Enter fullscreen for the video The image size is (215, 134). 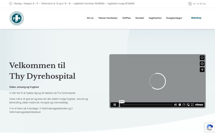(192, 105)
